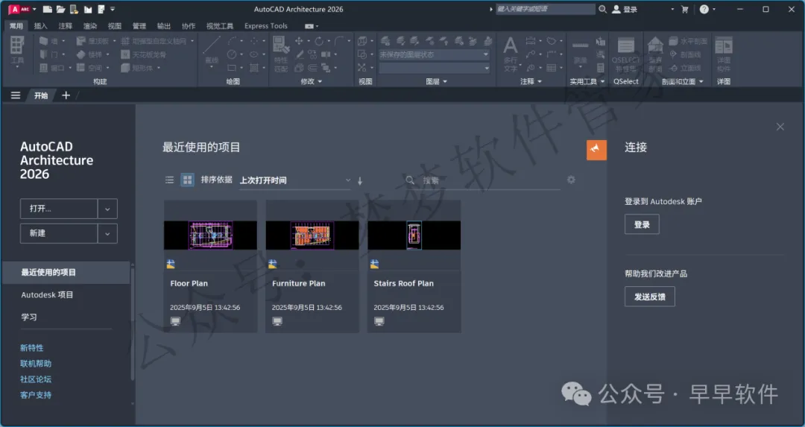Open the 新特性 link

[32, 348]
